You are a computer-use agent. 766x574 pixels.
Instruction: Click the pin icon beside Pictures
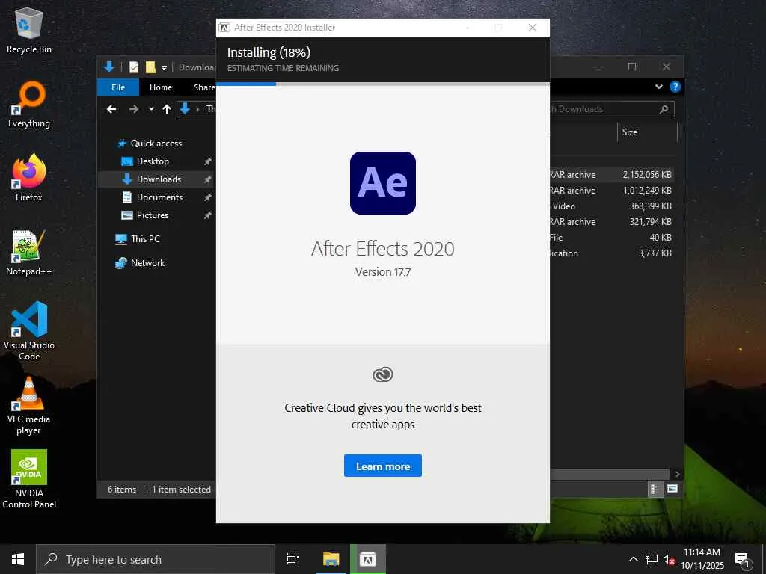[x=208, y=215]
